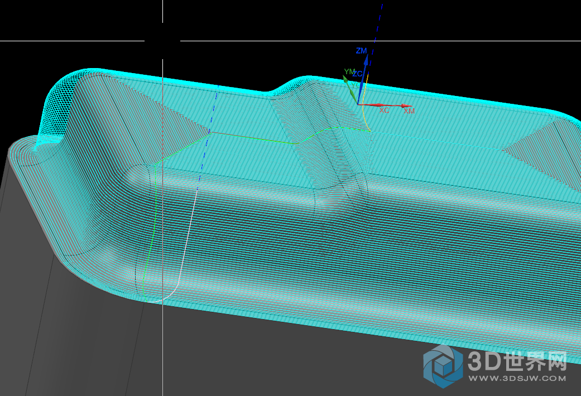
Task: Click the 3D cube watermark logo
Action: tap(443, 366)
